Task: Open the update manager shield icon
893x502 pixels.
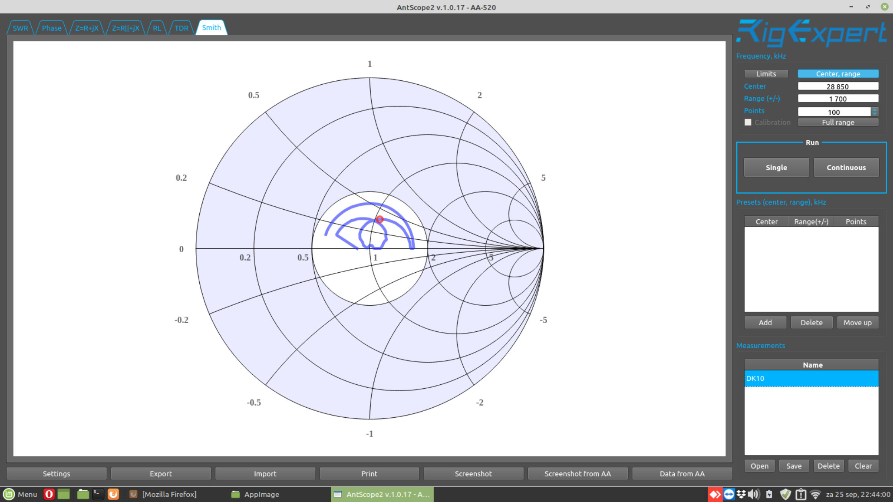Action: [785, 494]
